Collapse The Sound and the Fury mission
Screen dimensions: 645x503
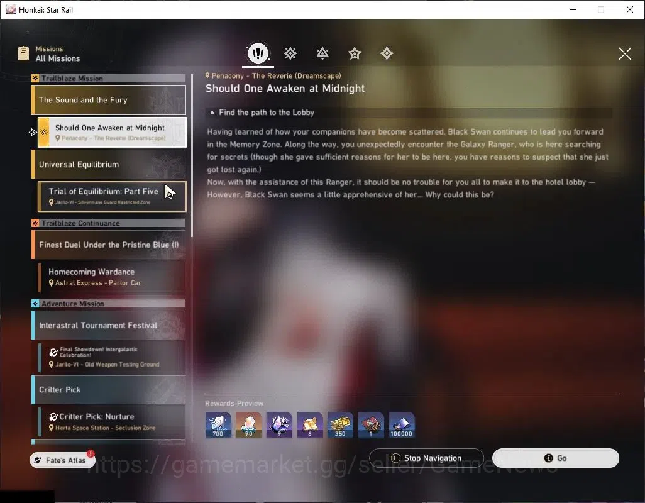pyautogui.click(x=109, y=100)
